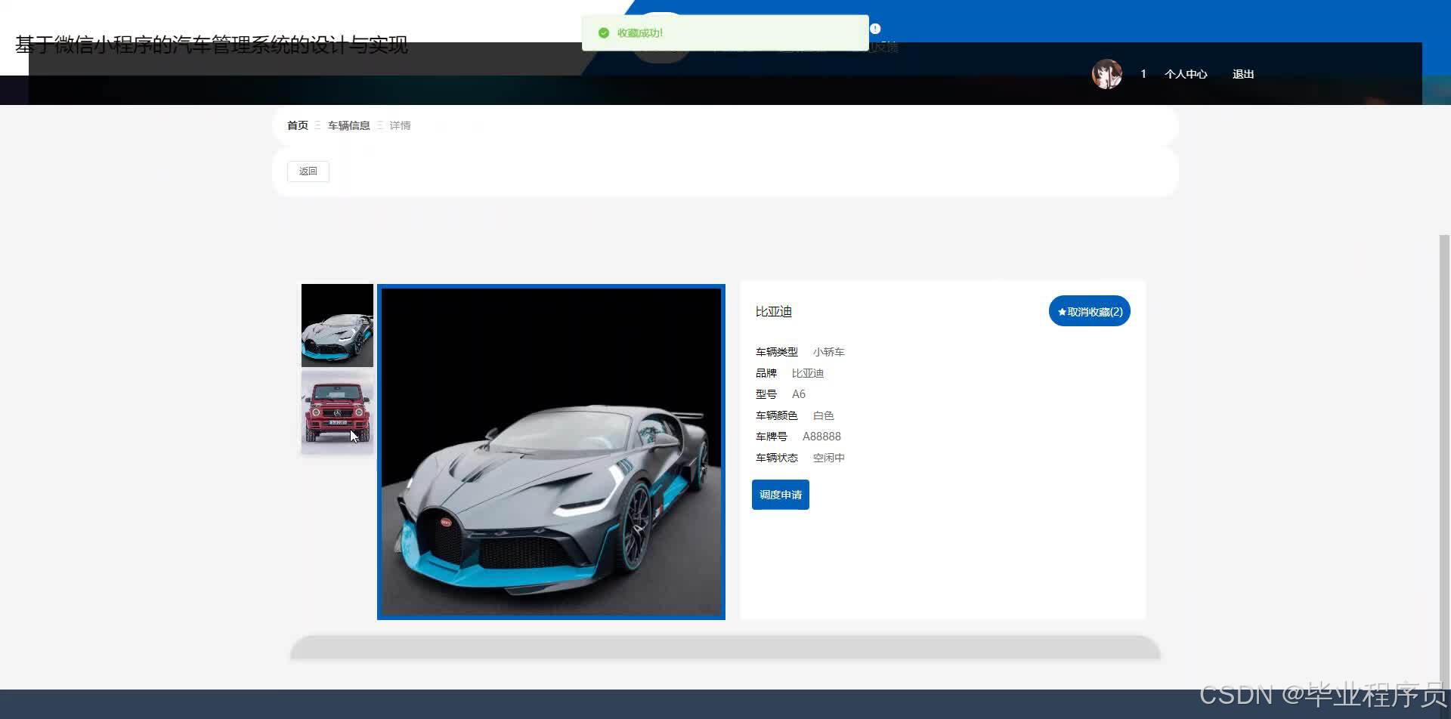
Task: Click the 收藏成功! notification text
Action: pyautogui.click(x=640, y=33)
